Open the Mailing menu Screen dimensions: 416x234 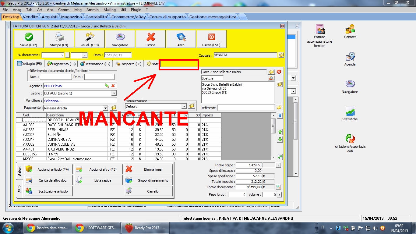point(110,10)
